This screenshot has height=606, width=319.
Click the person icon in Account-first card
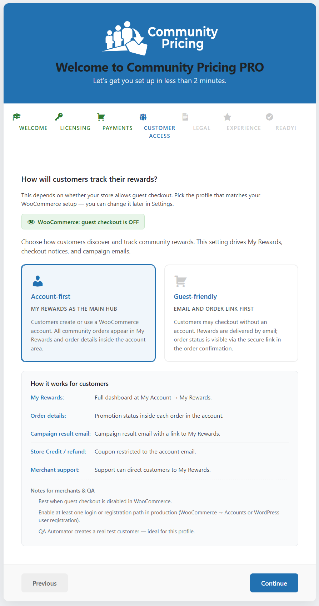point(38,281)
